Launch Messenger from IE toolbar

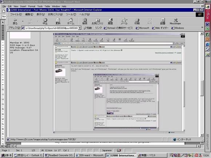point(175,21)
